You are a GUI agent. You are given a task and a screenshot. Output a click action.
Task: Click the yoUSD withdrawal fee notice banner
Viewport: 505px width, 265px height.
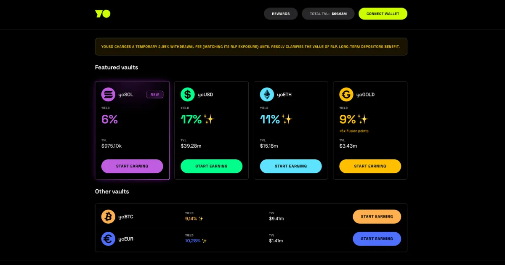coord(251,46)
